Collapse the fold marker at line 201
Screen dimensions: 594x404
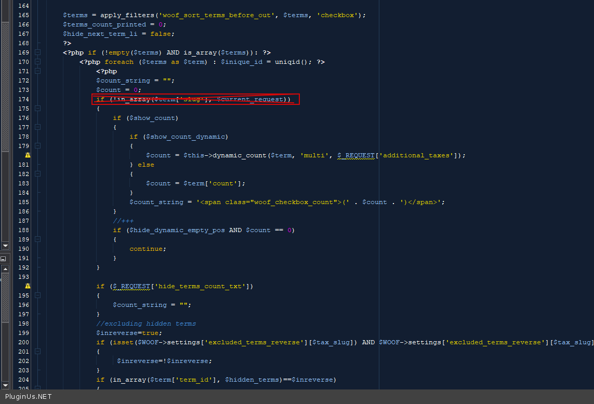pos(37,352)
